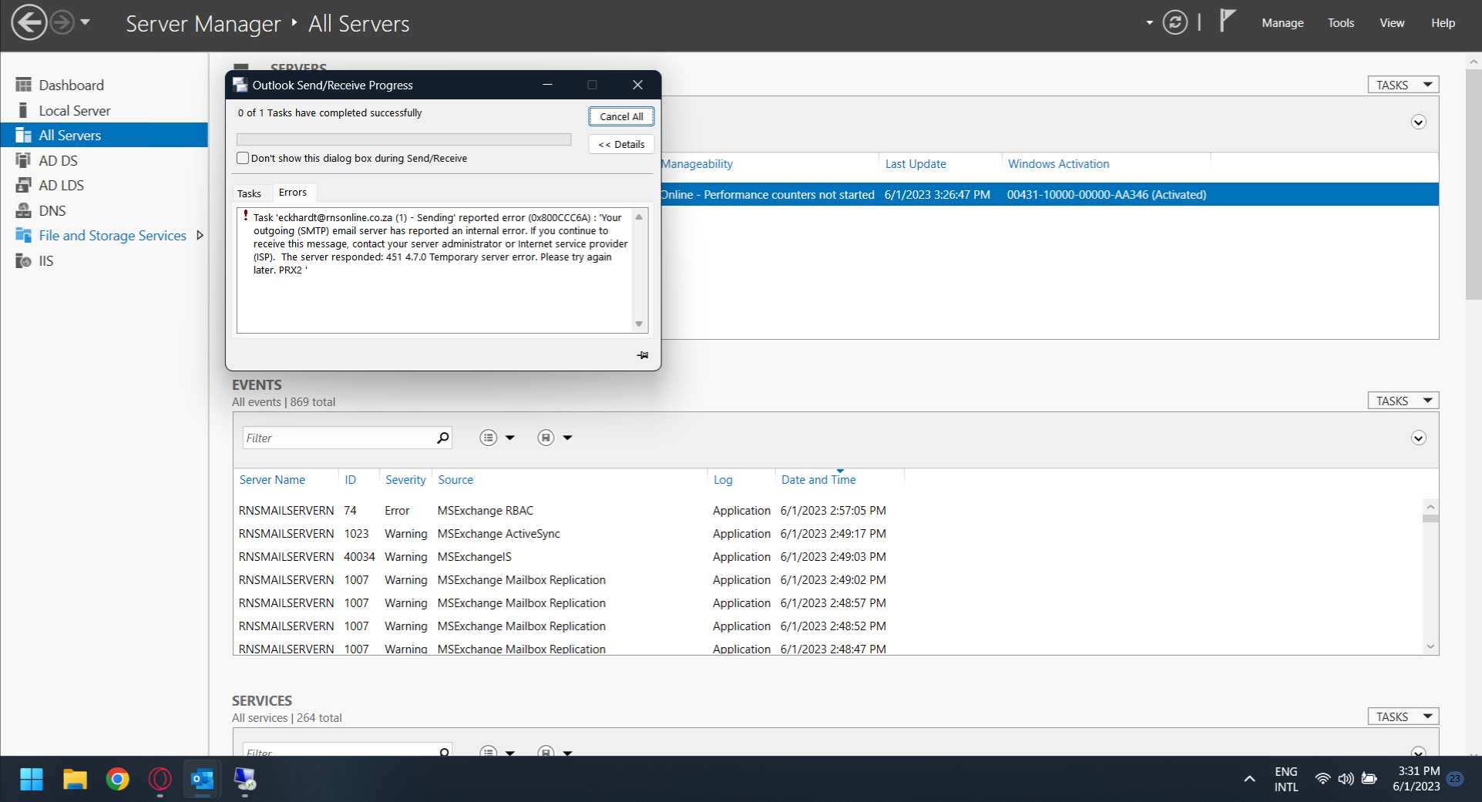Viewport: 1482px width, 802px height.
Task: Open Opera browser from taskbar
Action: click(x=160, y=780)
